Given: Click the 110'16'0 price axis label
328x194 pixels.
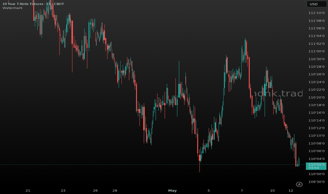Looking at the screenshot, I should 316,113.
